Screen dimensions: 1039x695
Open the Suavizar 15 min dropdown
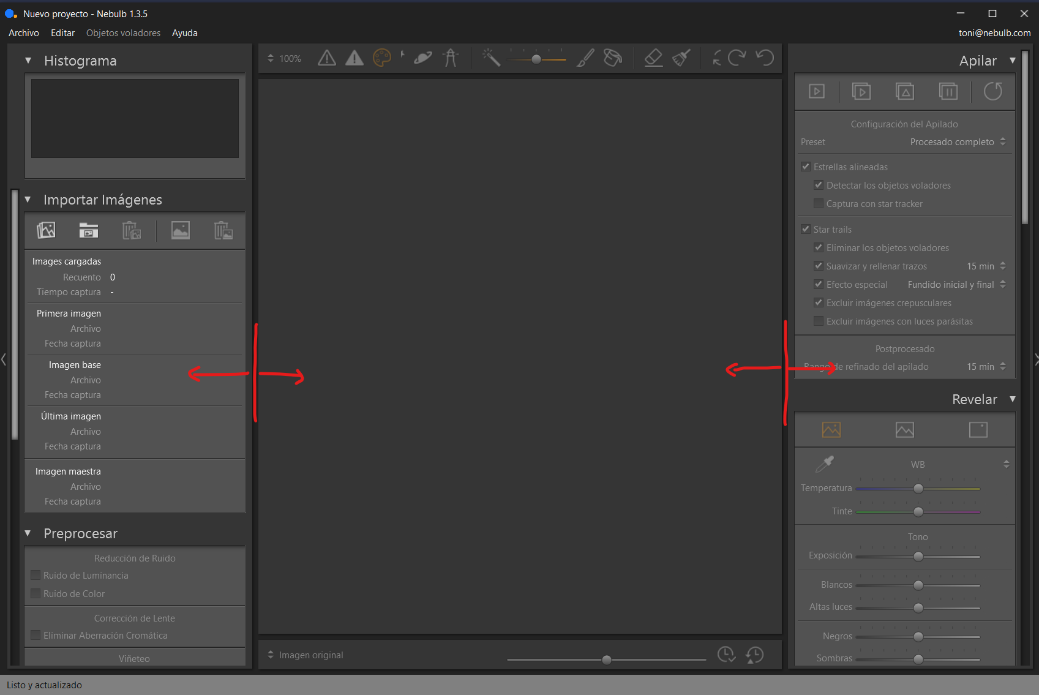pyautogui.click(x=986, y=266)
